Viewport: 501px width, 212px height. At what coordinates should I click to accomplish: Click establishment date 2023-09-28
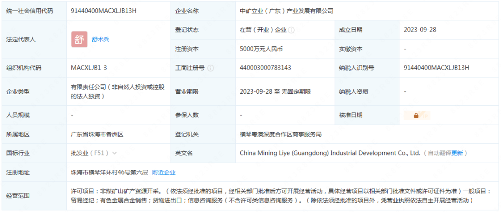420,30
